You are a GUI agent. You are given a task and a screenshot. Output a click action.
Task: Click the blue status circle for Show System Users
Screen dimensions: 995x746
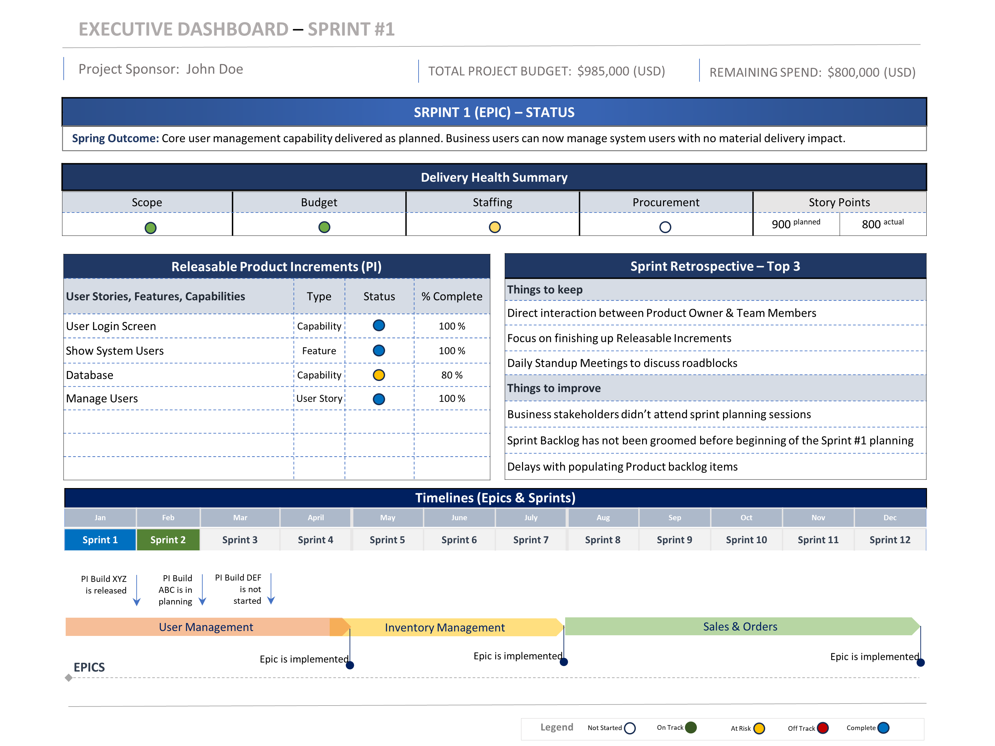(x=379, y=350)
